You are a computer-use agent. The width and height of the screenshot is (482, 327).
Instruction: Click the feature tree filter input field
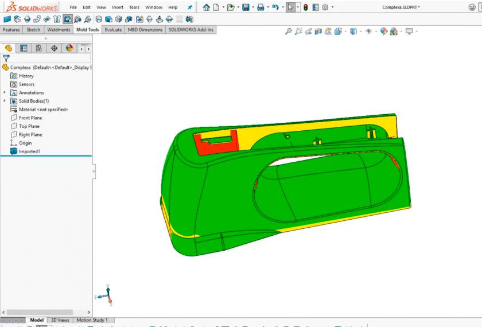pos(50,58)
